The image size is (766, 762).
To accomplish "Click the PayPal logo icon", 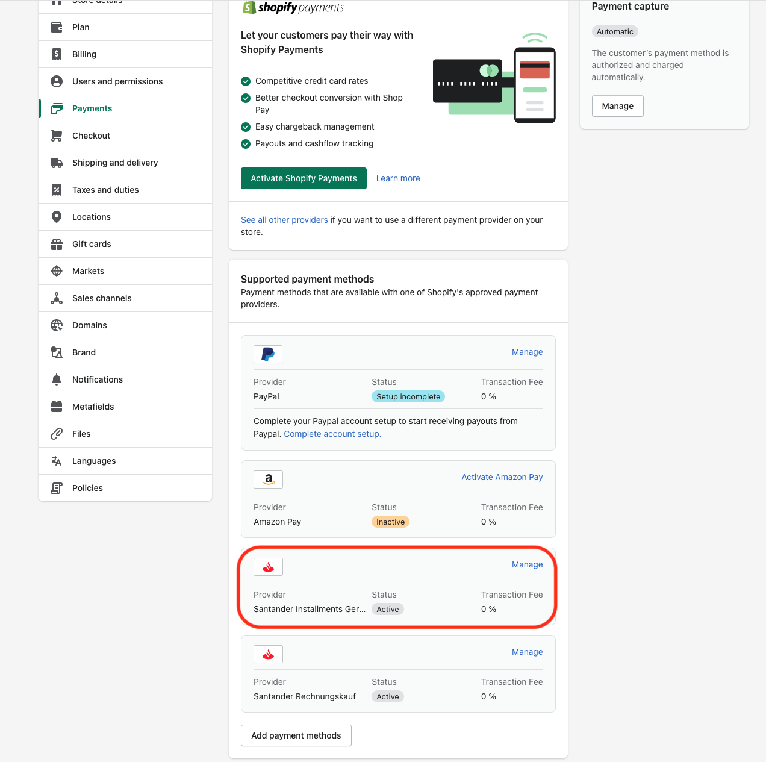I will 268,354.
